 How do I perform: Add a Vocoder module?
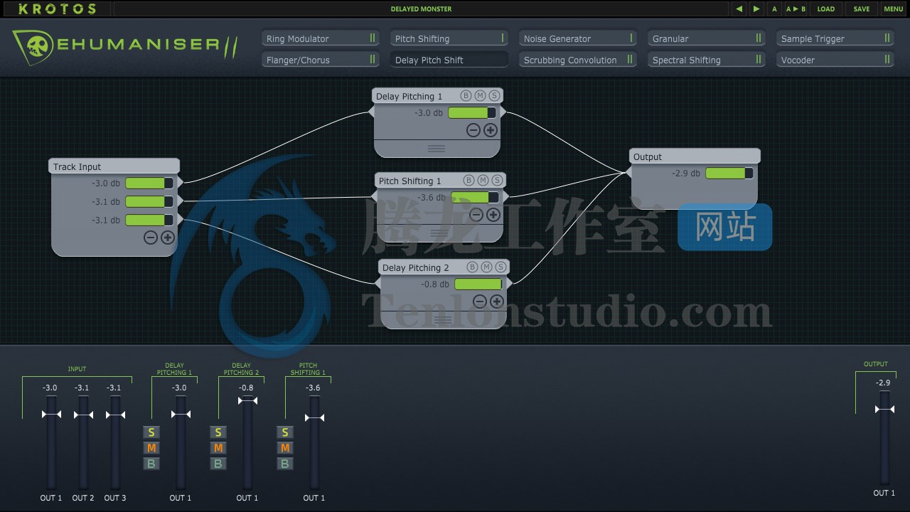835,60
